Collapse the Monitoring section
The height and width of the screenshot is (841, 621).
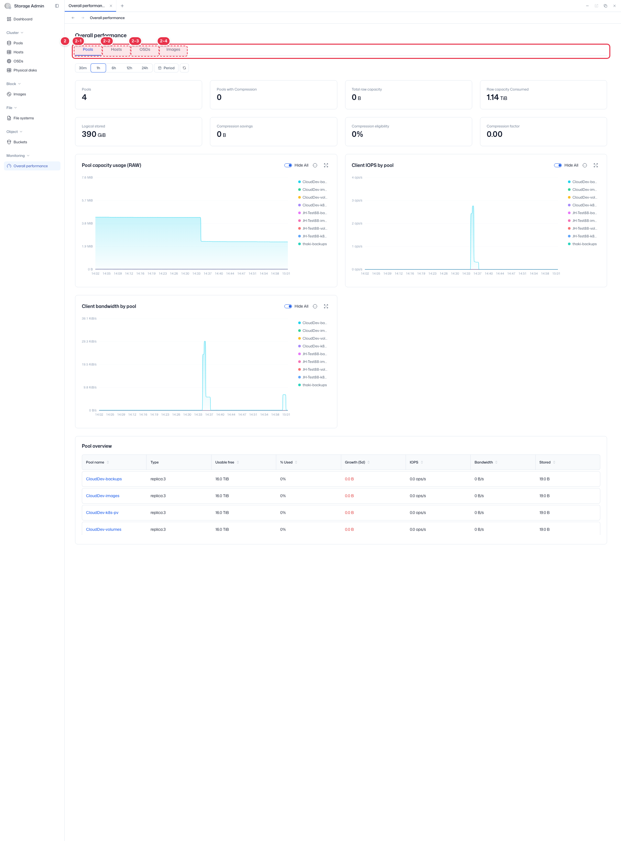click(18, 156)
